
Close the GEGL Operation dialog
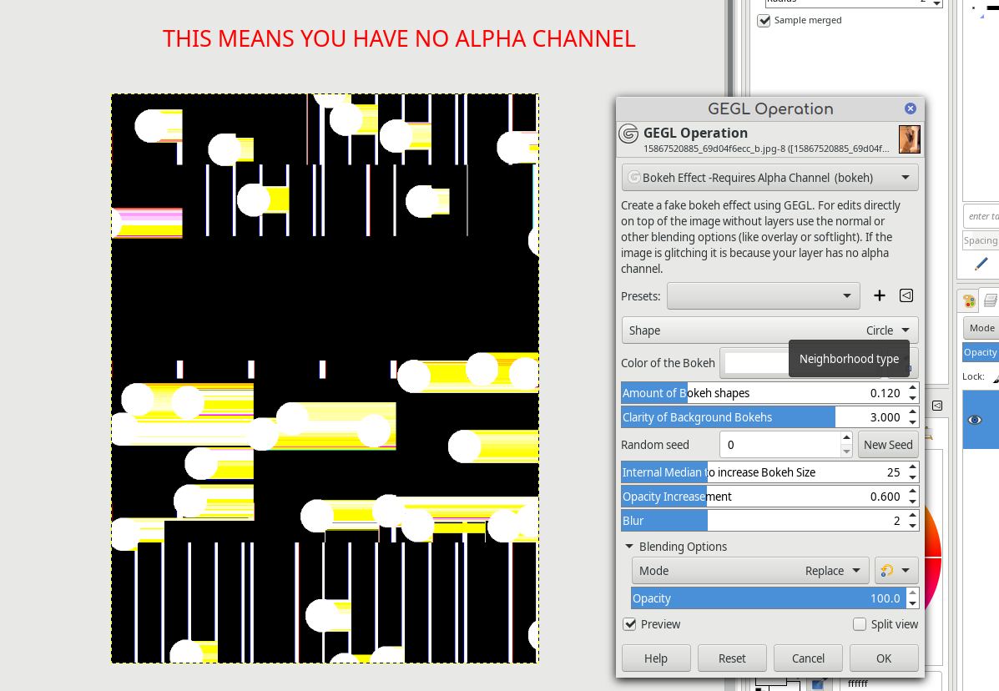pos(910,108)
